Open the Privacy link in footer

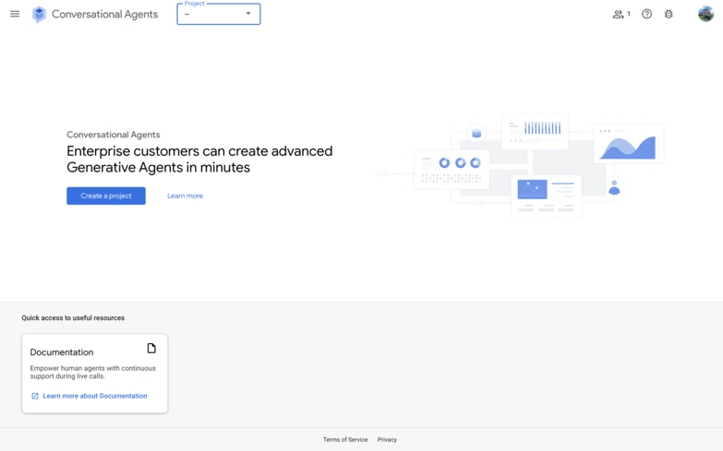pos(387,440)
